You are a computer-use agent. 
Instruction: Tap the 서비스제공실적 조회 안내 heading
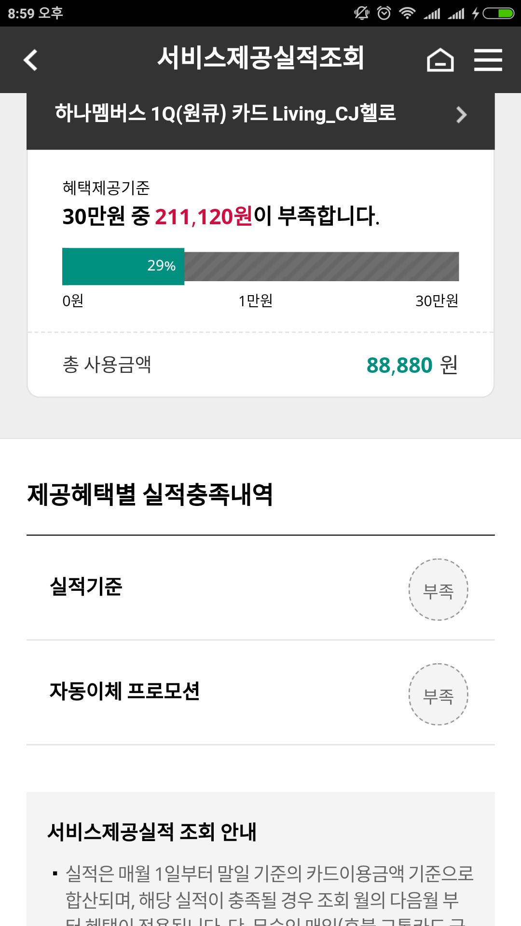(151, 832)
